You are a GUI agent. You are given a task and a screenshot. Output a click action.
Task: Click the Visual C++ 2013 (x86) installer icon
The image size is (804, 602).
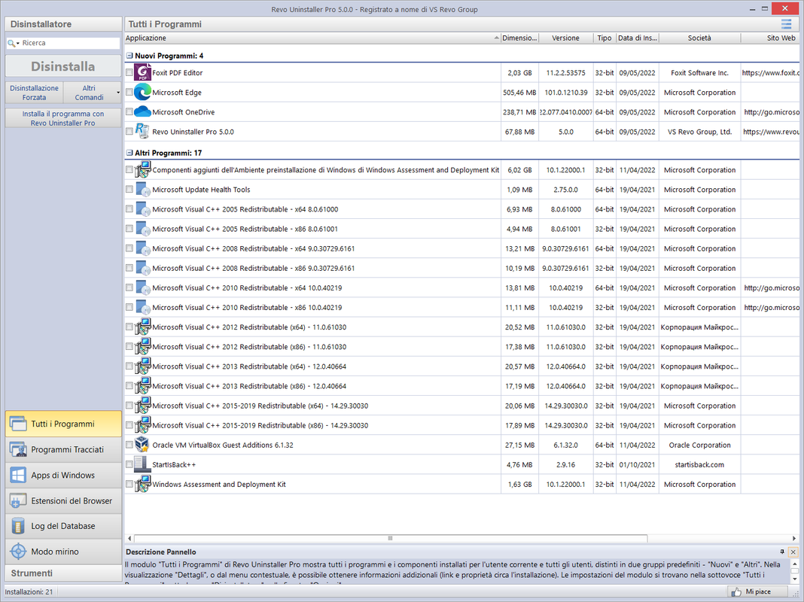[142, 385]
